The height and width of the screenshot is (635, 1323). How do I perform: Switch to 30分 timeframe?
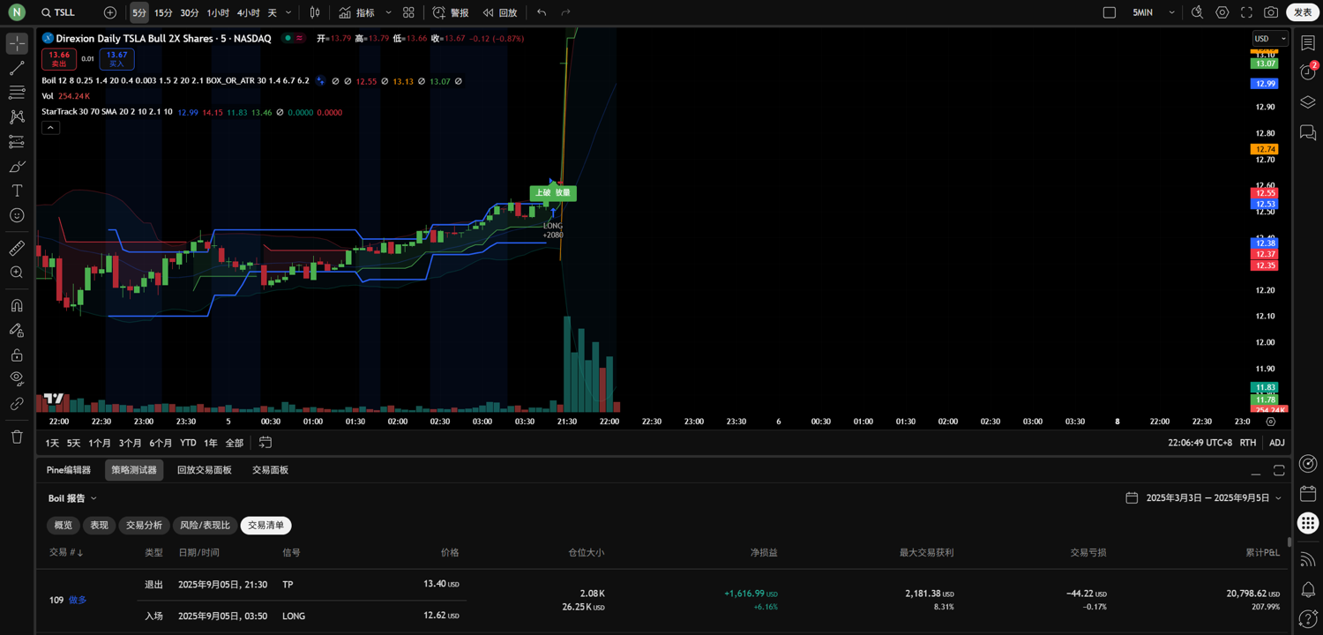tap(190, 12)
